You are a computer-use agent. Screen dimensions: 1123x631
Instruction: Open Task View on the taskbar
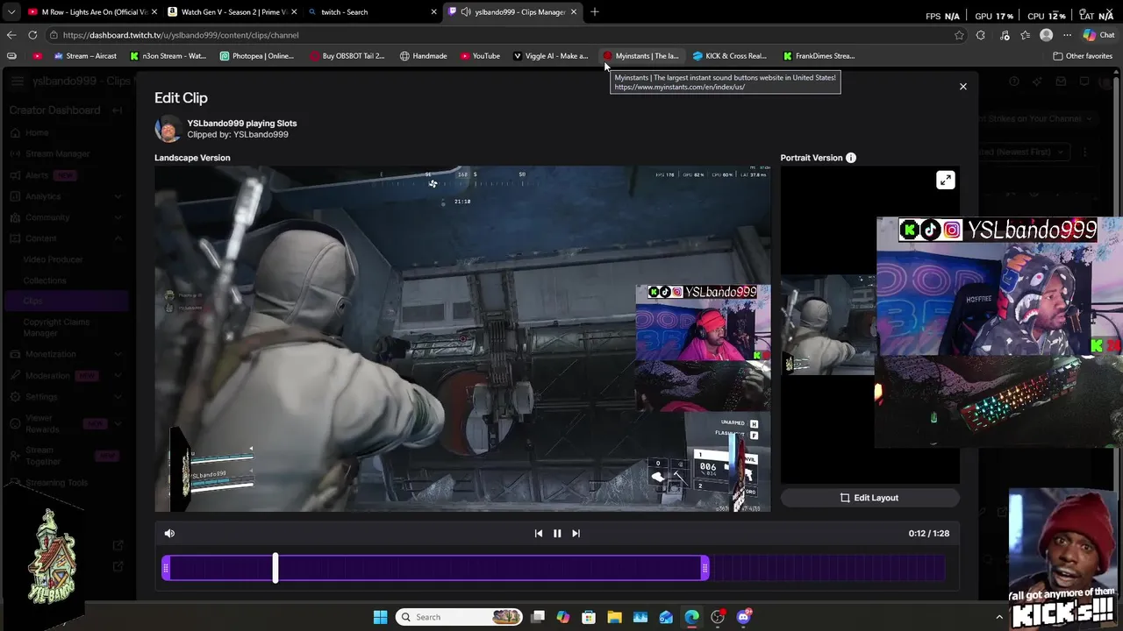tap(538, 617)
